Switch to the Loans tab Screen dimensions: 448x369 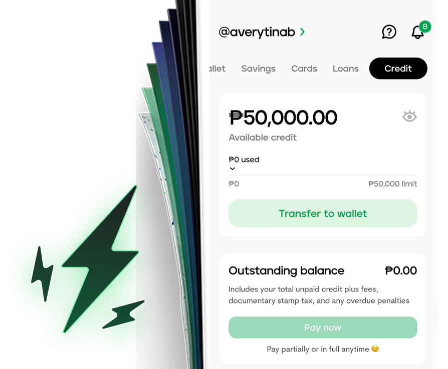pyautogui.click(x=345, y=68)
